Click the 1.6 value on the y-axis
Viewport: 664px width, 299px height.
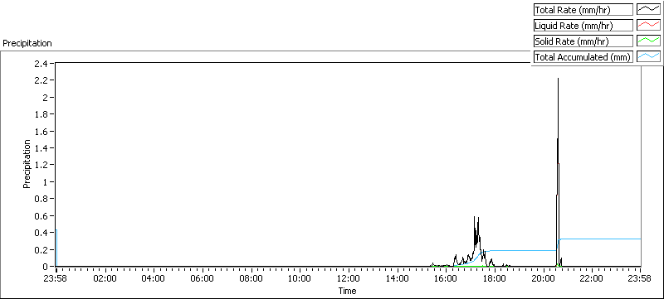[x=41, y=131]
